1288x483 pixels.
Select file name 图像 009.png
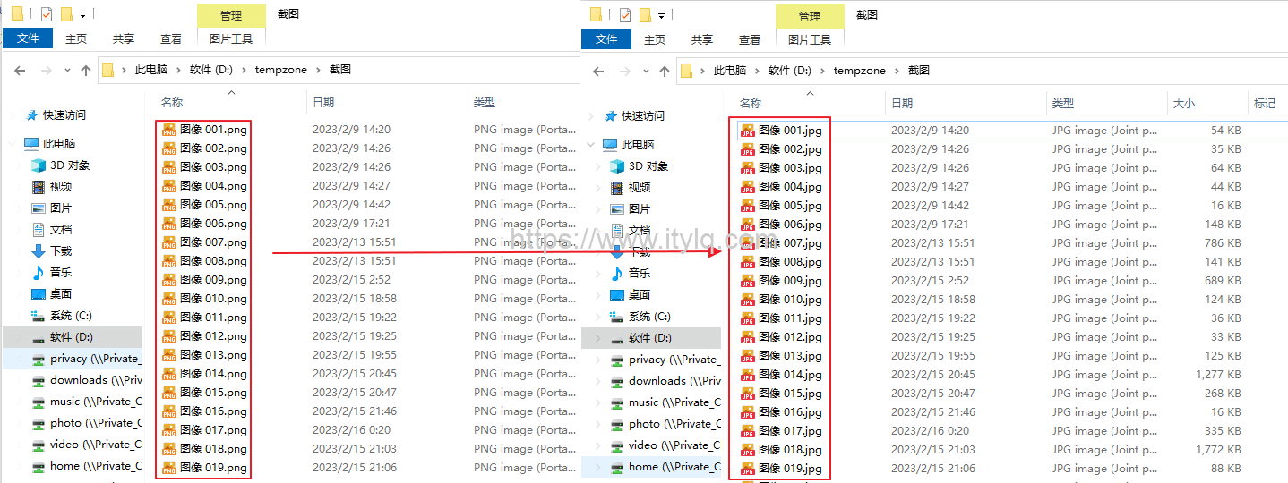(x=213, y=280)
